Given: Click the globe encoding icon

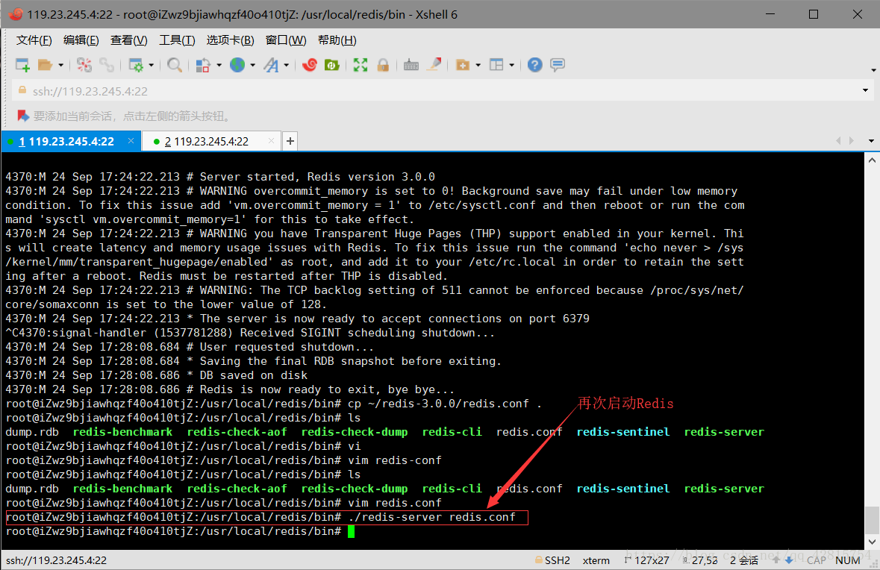Looking at the screenshot, I should [x=237, y=65].
